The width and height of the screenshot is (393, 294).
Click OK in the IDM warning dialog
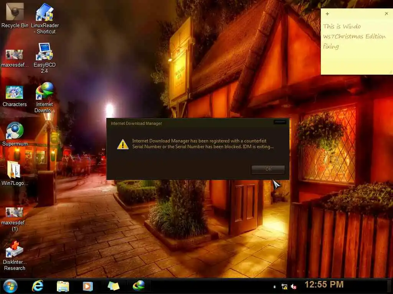click(x=268, y=169)
